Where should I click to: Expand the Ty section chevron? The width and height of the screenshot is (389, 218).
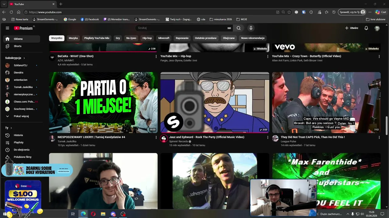[x=11, y=128]
